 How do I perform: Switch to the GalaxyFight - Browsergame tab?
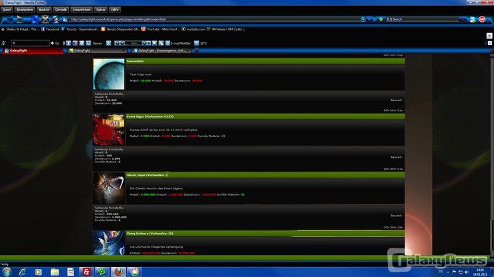point(162,51)
